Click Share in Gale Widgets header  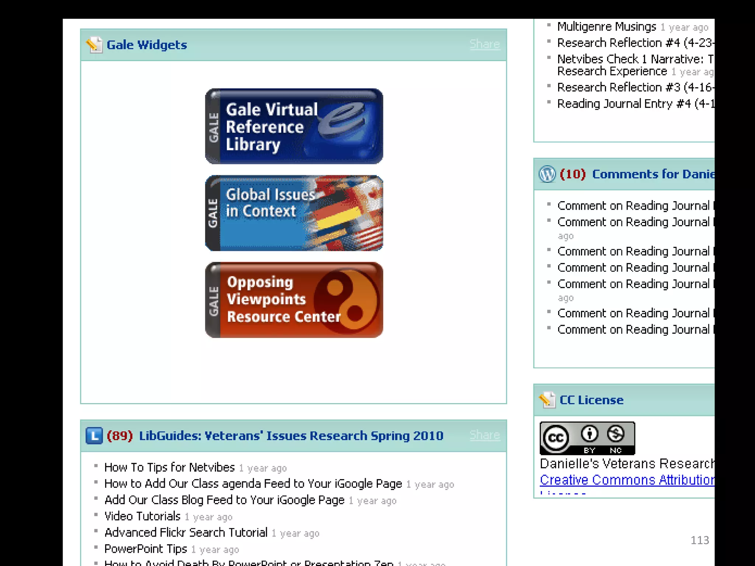pyautogui.click(x=484, y=44)
